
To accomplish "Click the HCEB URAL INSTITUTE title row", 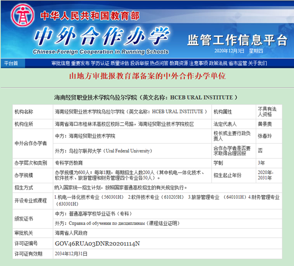I will pos(147,98).
